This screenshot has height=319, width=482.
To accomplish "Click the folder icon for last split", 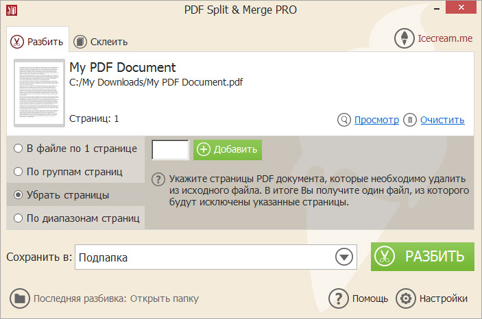I will [20, 298].
